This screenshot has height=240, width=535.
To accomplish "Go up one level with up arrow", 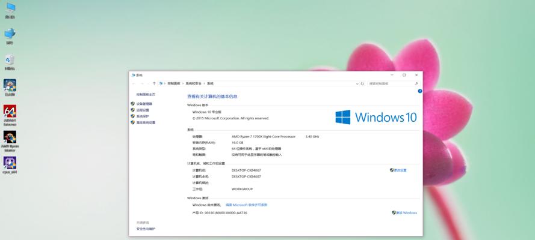I will tap(154, 83).
